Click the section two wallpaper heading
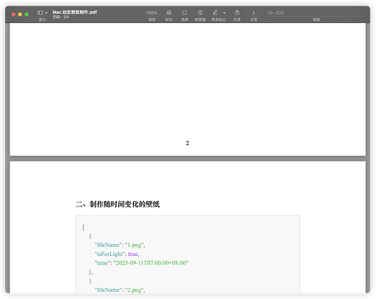The image size is (376, 299). [x=117, y=204]
